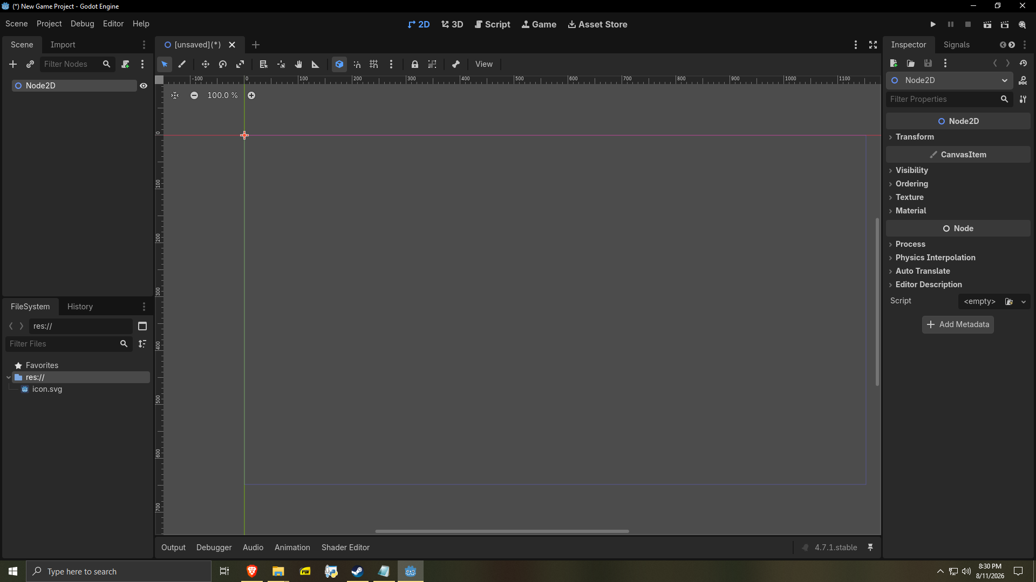This screenshot has height=582, width=1036.
Task: Select the Move Mode tool
Action: [206, 64]
